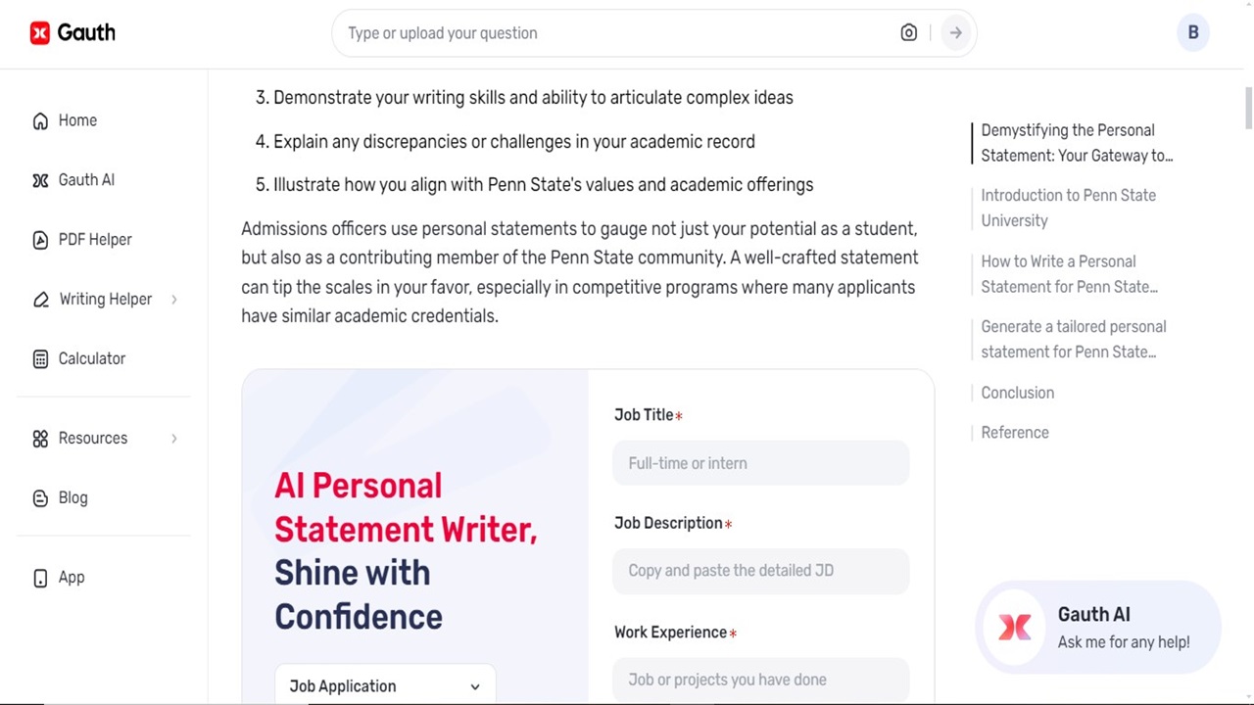Click the camera icon to upload a question
Image resolution: width=1254 pixels, height=705 pixels.
[x=908, y=32]
